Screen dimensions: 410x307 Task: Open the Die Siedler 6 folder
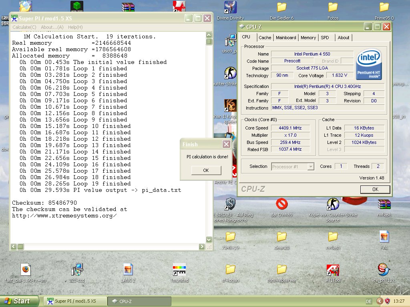(x=281, y=7)
